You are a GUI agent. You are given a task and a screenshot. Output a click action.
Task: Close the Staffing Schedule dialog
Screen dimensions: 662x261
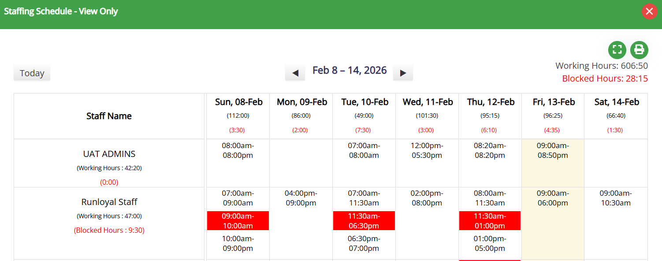[649, 11]
